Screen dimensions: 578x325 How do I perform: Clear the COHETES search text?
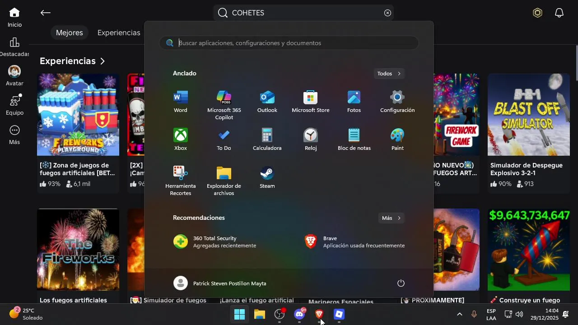tap(387, 13)
